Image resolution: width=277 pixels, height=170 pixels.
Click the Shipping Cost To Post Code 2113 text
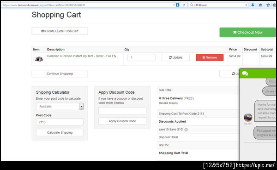(181, 114)
